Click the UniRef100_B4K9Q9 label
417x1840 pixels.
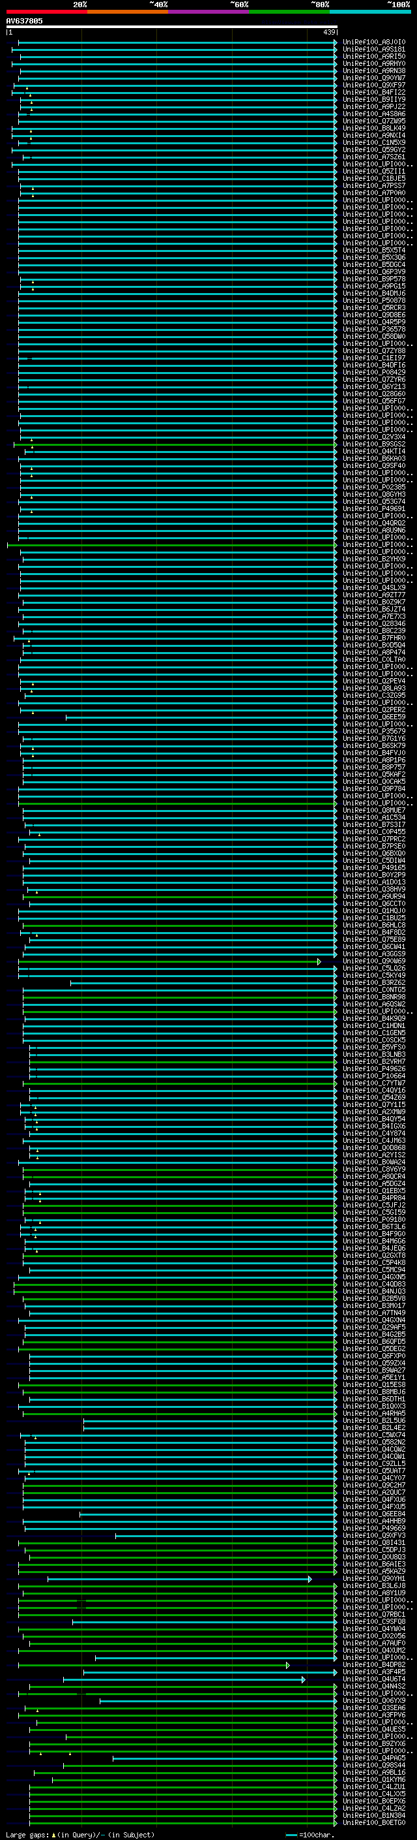[x=374, y=1018]
